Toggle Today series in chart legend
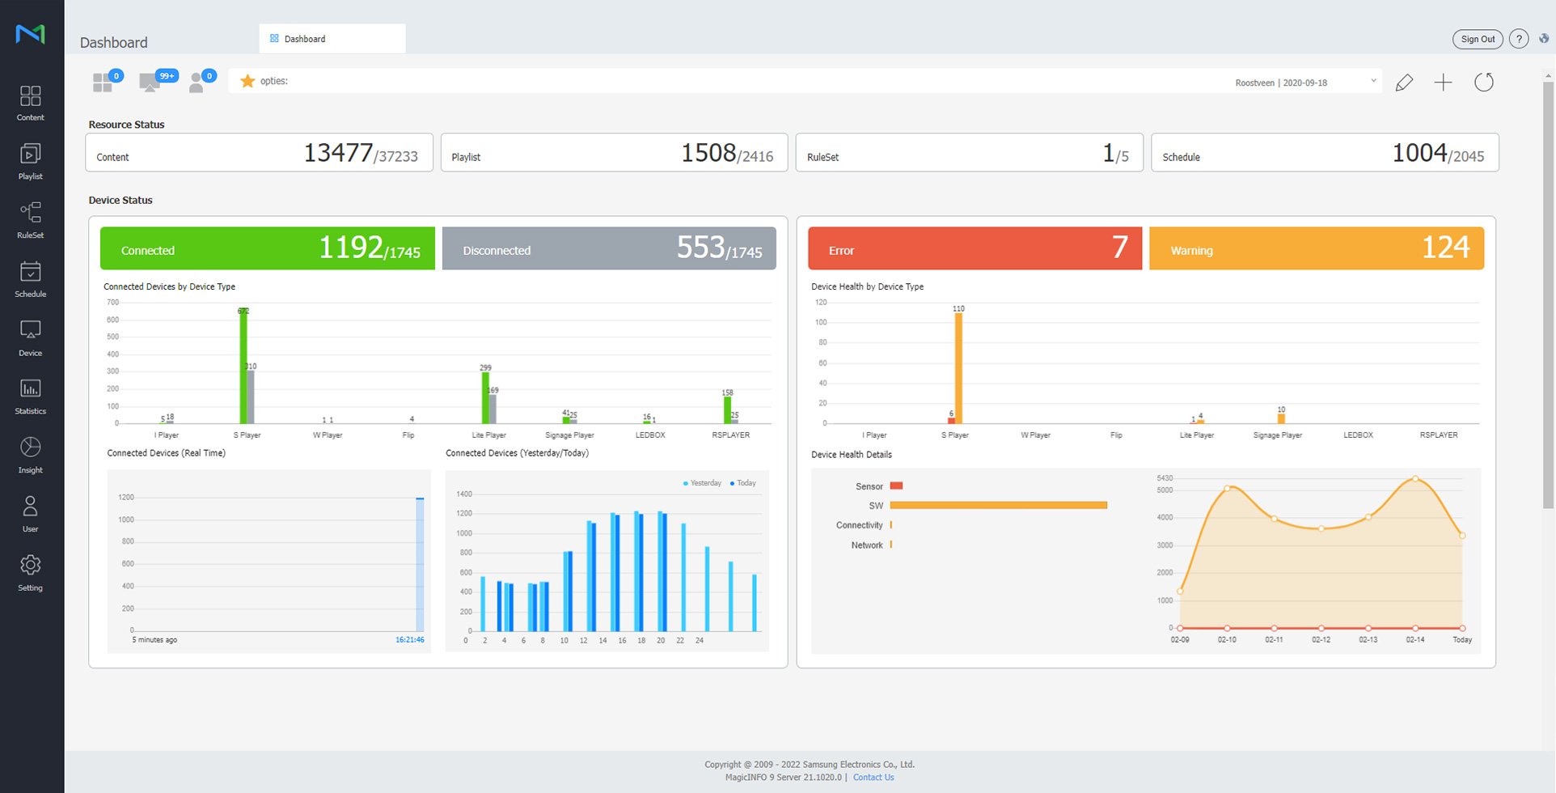 [743, 483]
